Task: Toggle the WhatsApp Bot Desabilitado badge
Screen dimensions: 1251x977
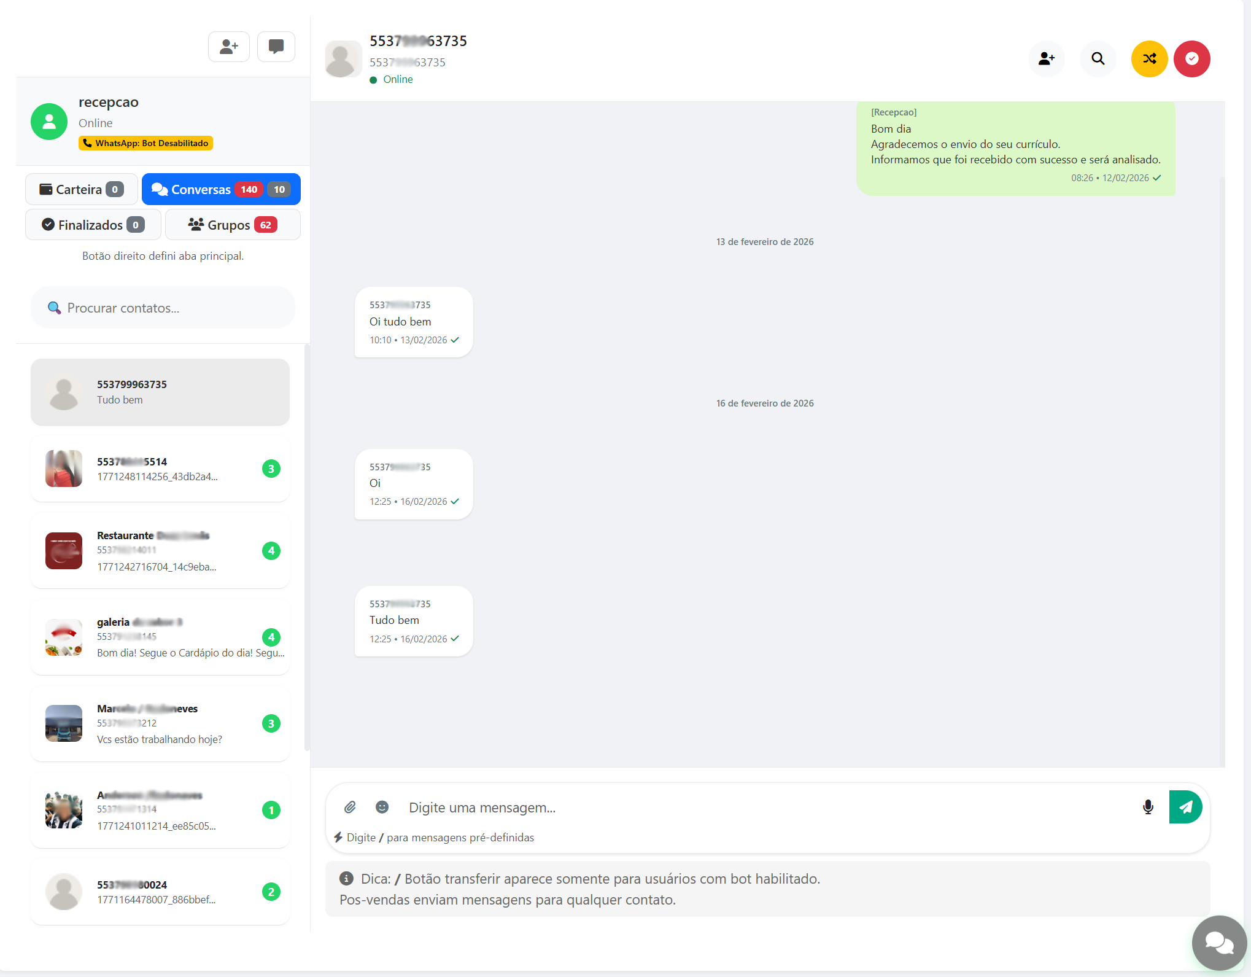Action: coord(145,142)
